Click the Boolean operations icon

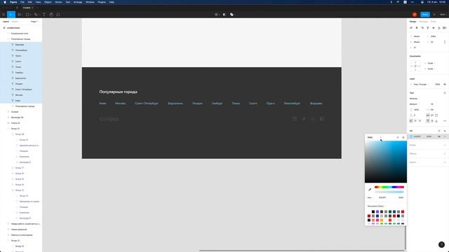click(232, 15)
